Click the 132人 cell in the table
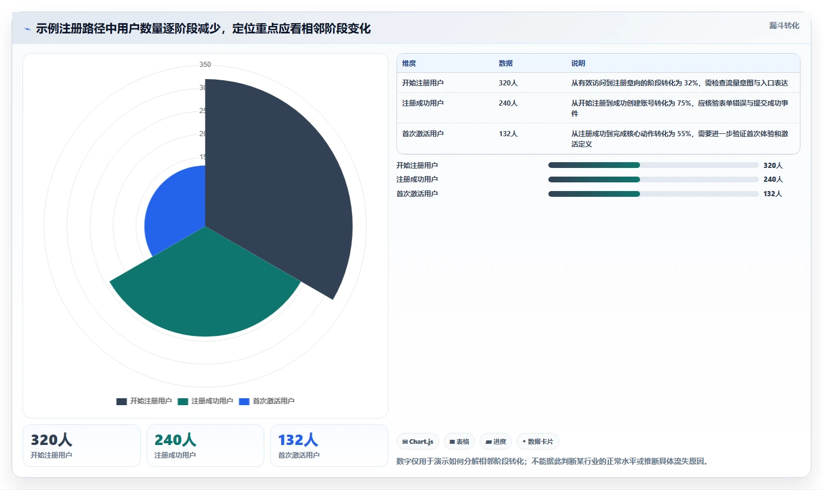 (508, 134)
